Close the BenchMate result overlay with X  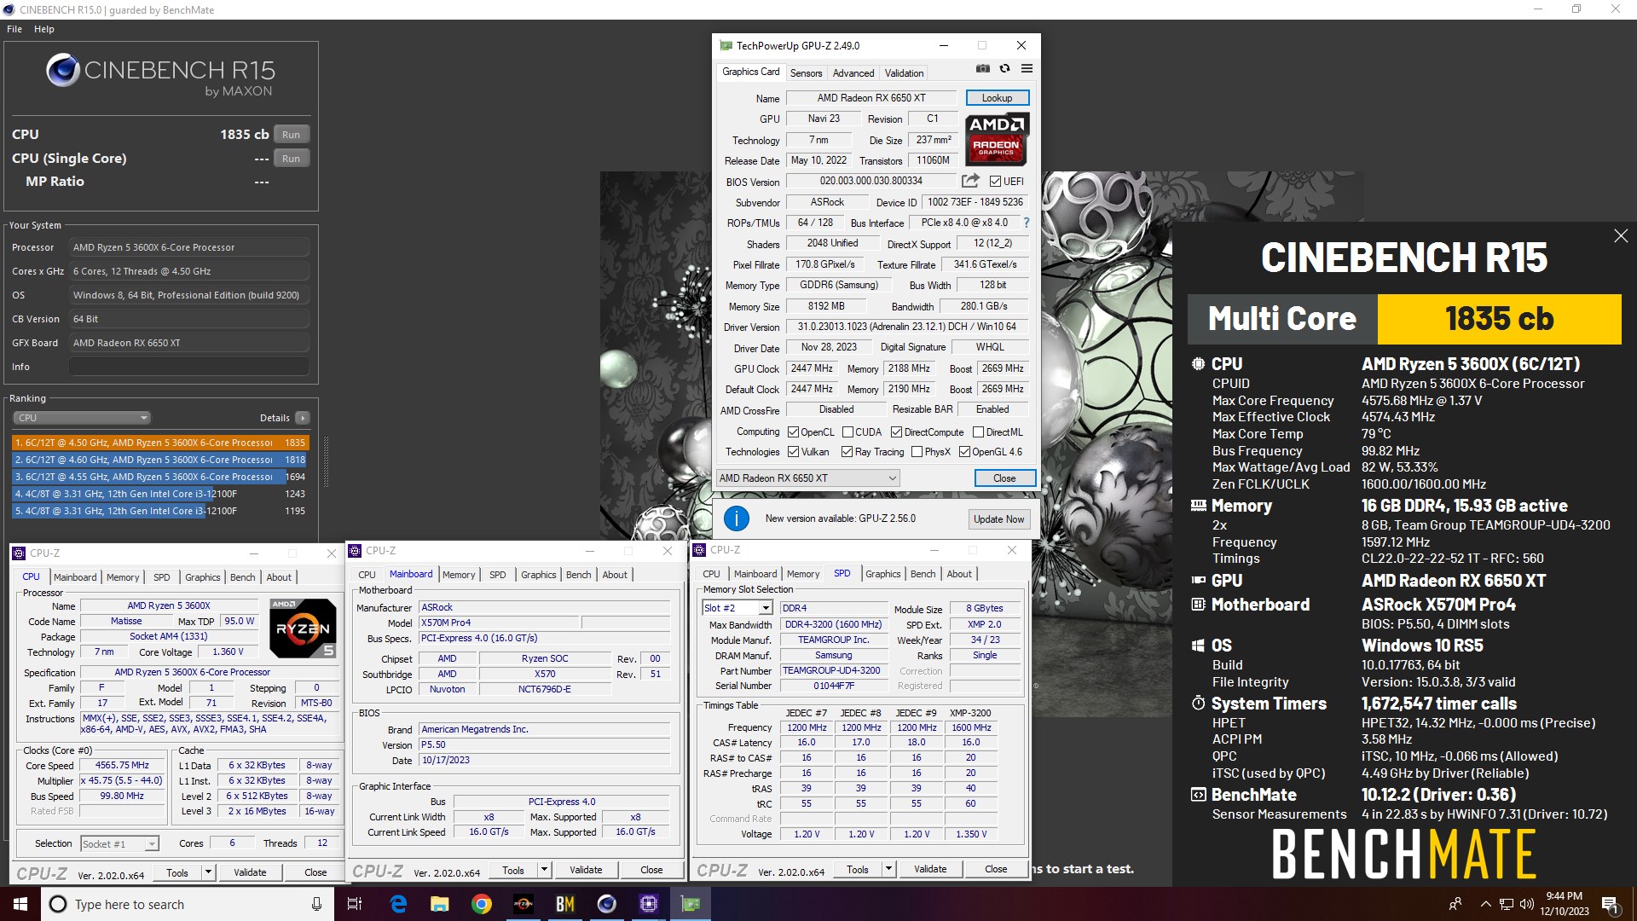pos(1621,236)
